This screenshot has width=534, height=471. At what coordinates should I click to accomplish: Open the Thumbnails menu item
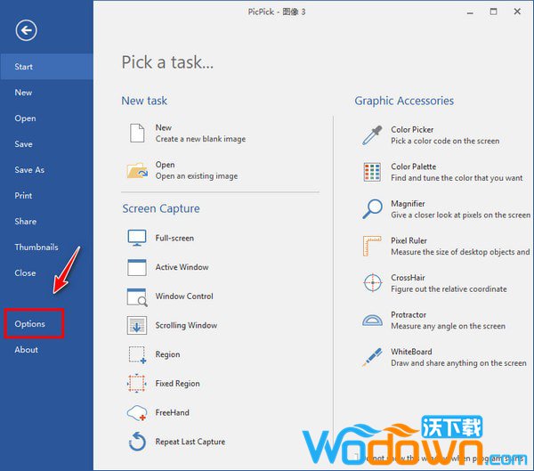click(36, 248)
